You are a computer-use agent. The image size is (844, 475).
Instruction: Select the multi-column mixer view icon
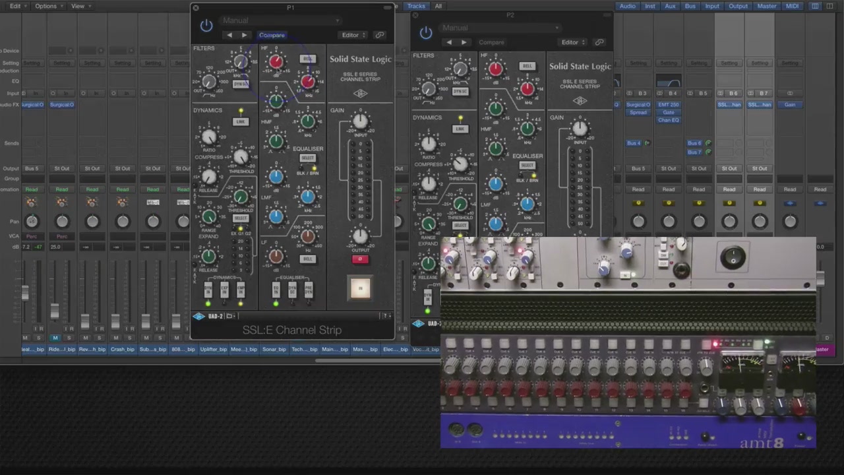click(x=815, y=6)
